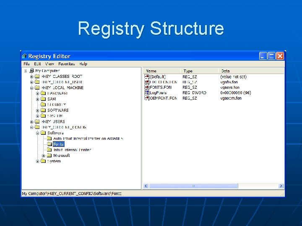Click the horizontal scrollbar right arrow
Screen dimensions: 302x226
click(281, 186)
